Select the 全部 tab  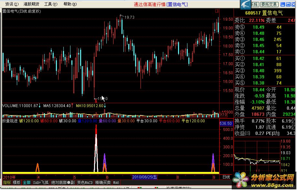[x=27, y=183]
